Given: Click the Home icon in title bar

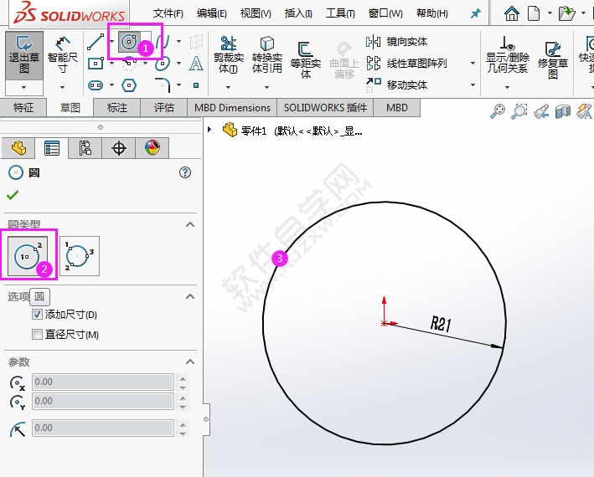Looking at the screenshot, I should tap(511, 13).
